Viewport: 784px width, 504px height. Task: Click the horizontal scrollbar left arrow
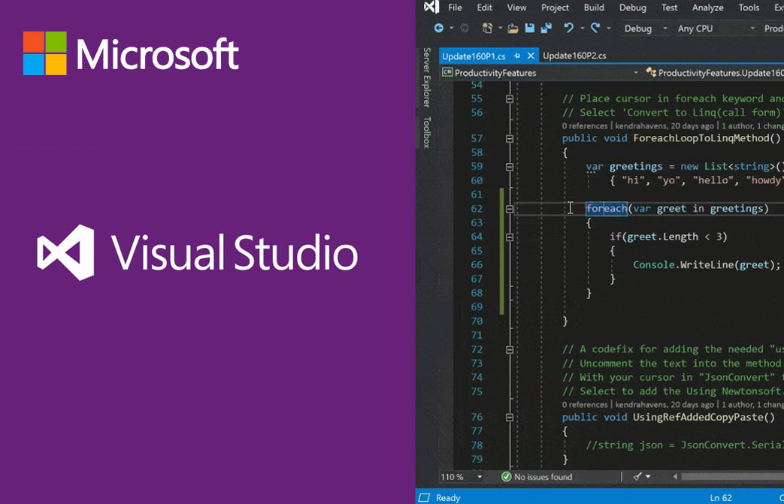(676, 477)
